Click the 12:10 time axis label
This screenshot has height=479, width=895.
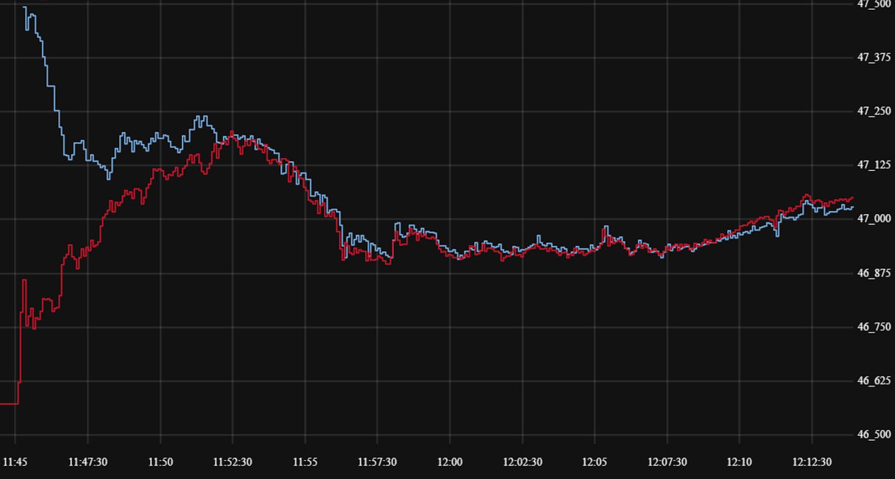point(739,462)
